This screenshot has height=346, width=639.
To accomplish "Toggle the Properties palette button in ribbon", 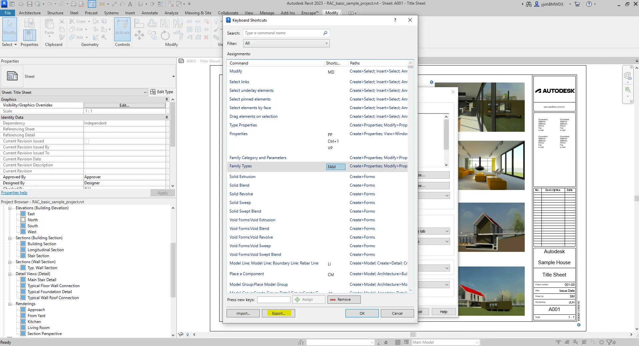I will (x=29, y=35).
